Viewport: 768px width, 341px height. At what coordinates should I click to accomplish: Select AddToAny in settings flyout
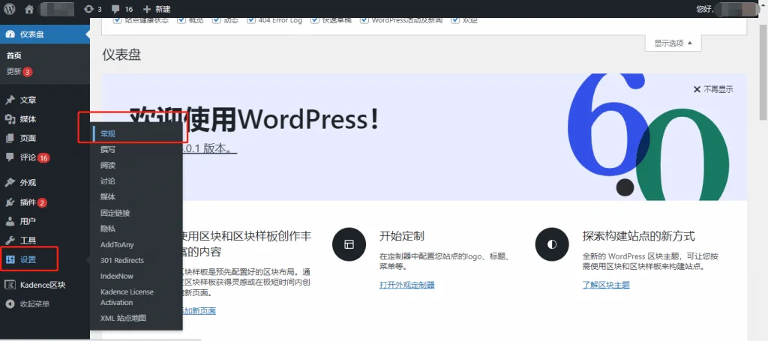tap(117, 244)
